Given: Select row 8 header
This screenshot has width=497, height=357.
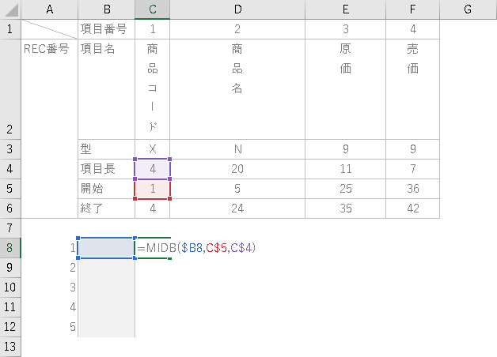Looking at the screenshot, I should coord(10,248).
